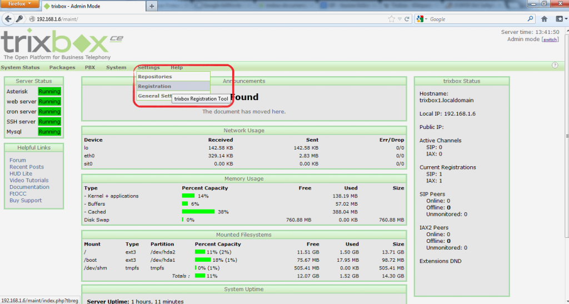Click Asterisk Running status badge

49,91
